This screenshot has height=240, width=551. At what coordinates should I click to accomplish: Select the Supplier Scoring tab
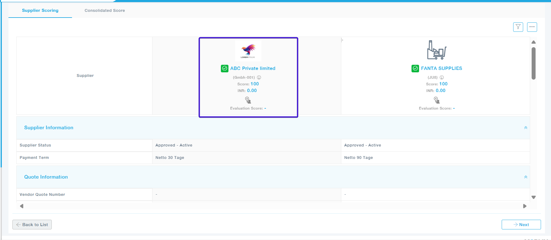click(40, 10)
